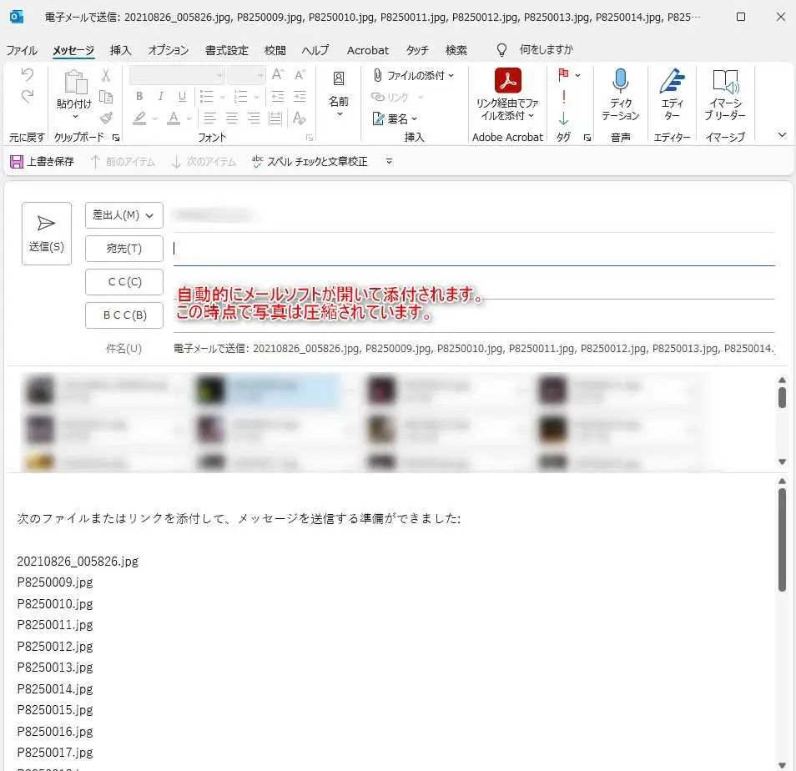
Task: Open the 差出人(M) sender dropdown
Action: tap(123, 215)
